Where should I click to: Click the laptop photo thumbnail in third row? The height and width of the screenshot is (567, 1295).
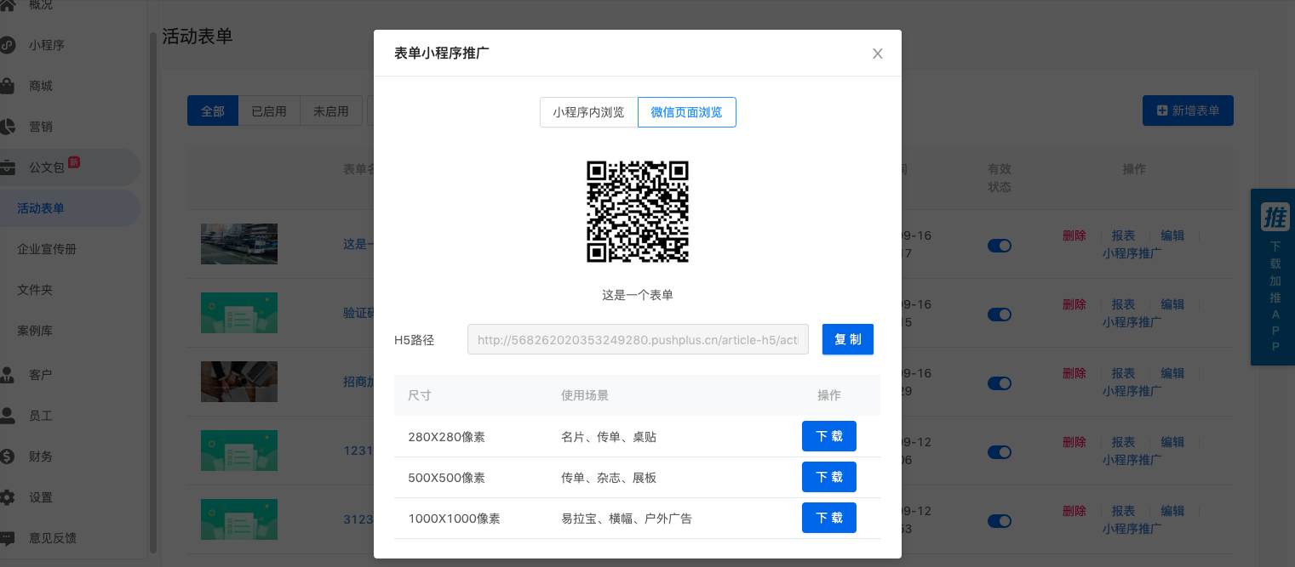pyautogui.click(x=239, y=382)
